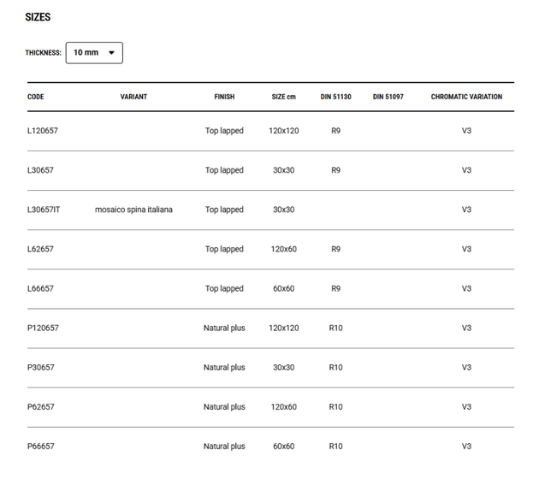Click the SIZE cm column header
The image size is (545, 479).
click(283, 97)
